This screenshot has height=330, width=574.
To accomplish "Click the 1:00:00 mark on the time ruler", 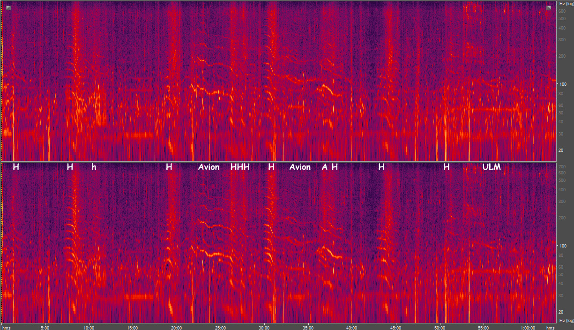I will coord(528,327).
